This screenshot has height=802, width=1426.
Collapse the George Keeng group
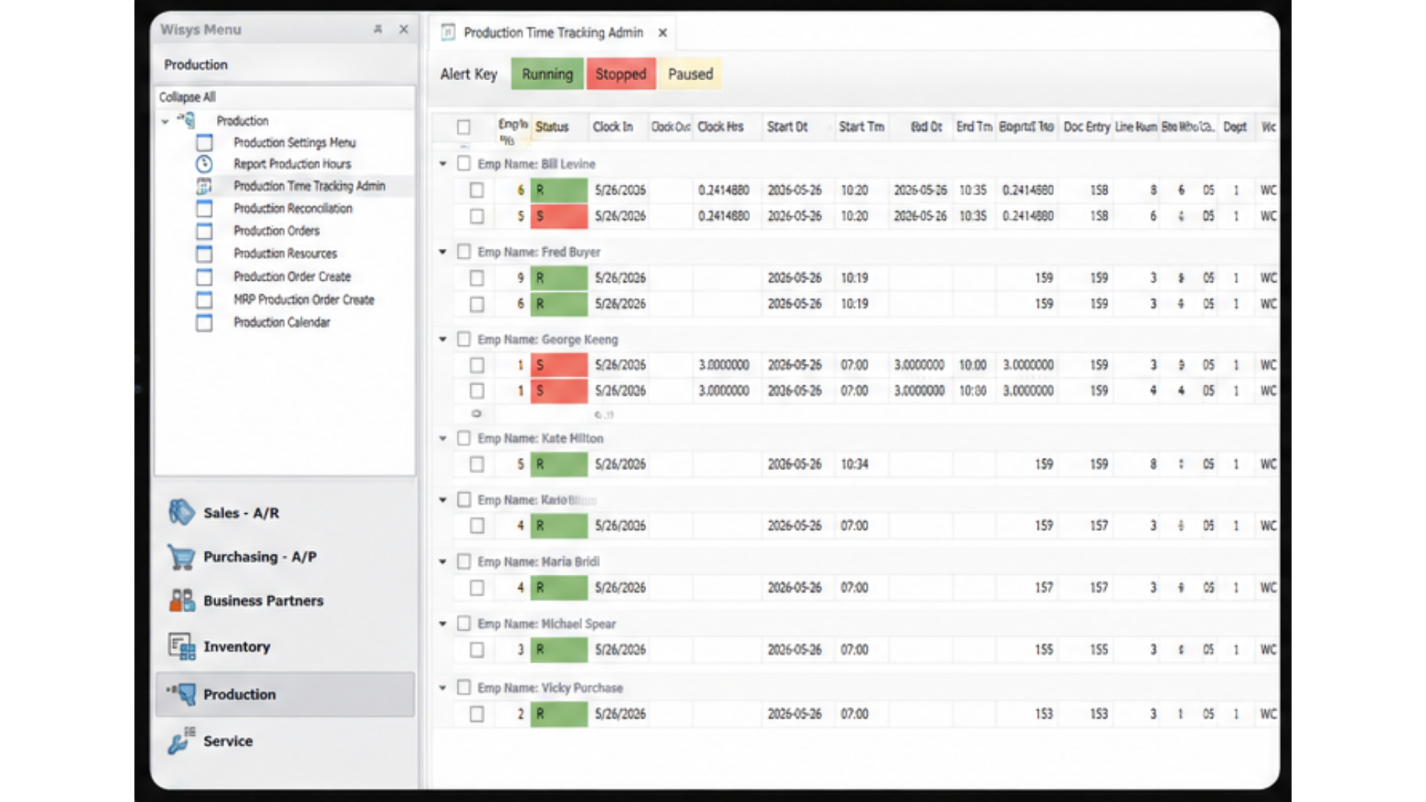point(443,339)
